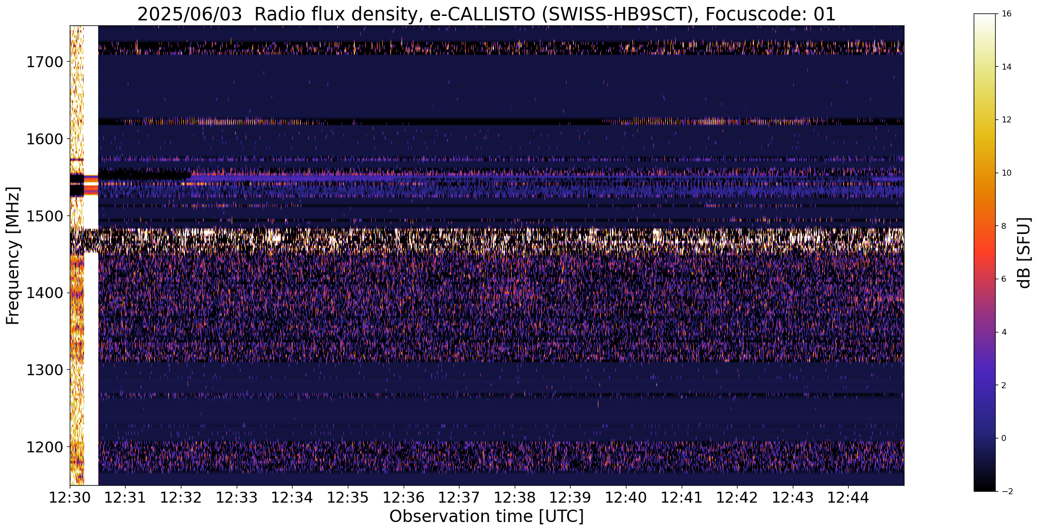The width and height of the screenshot is (1039, 531).
Task: Click the color scale bar beside the plot
Action: (985, 252)
